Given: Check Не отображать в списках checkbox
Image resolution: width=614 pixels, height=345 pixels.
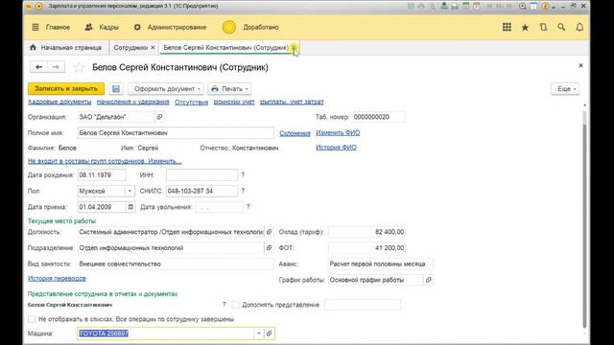Looking at the screenshot, I should [x=32, y=319].
